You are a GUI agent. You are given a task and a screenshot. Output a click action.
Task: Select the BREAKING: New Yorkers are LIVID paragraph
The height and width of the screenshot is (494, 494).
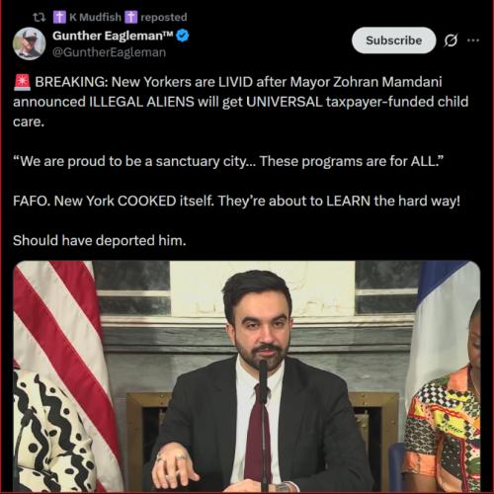241,102
